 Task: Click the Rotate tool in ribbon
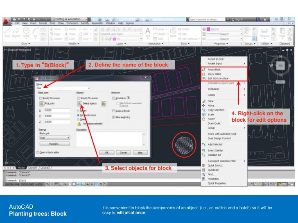pyautogui.click(x=70, y=29)
